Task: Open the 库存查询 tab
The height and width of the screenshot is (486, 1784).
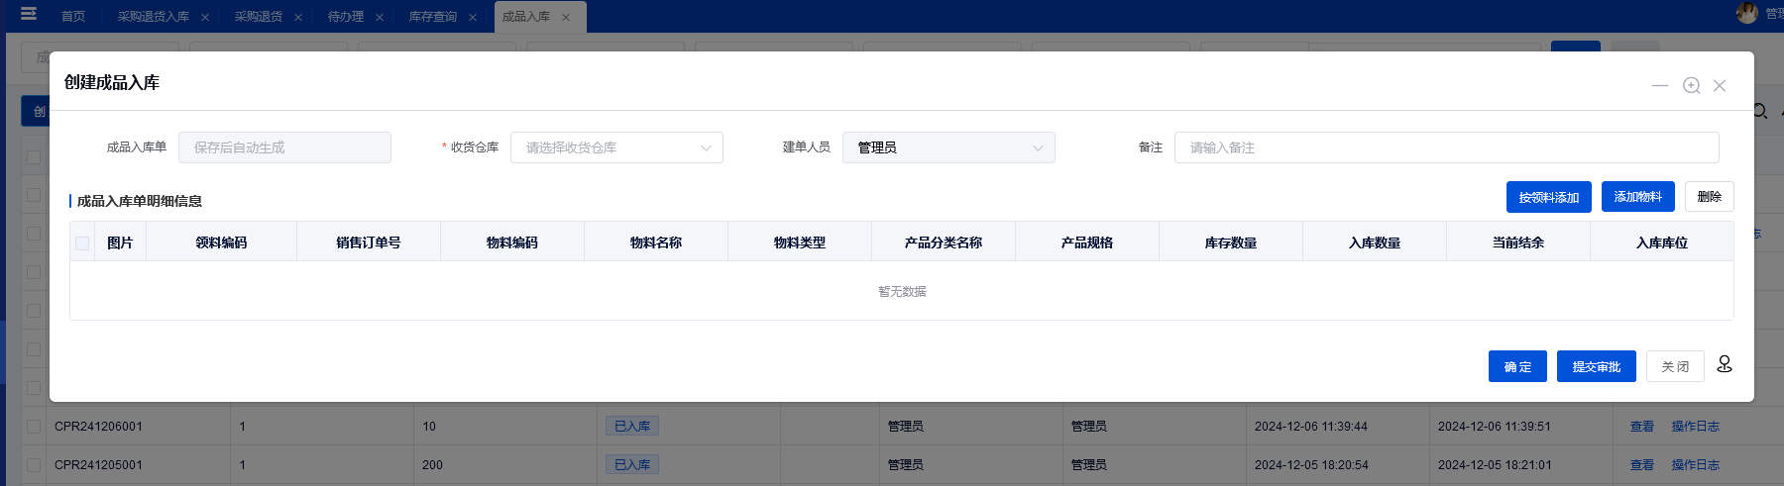Action: pos(433,17)
